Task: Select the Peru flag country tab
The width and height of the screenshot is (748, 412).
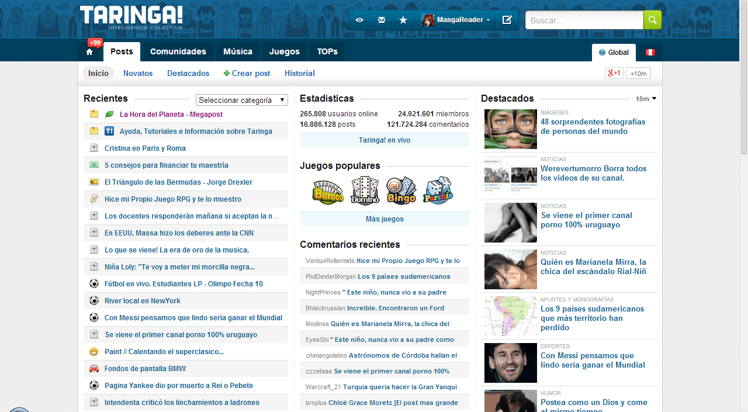Action: pyautogui.click(x=650, y=53)
